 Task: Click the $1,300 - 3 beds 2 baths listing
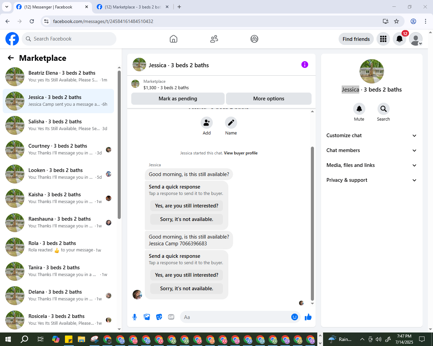pos(166,88)
